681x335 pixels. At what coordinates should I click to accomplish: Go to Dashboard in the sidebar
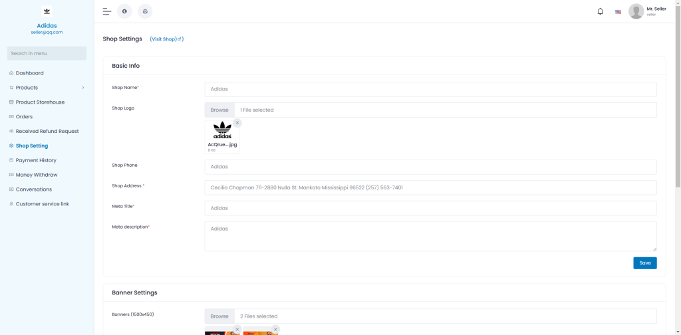pos(29,73)
